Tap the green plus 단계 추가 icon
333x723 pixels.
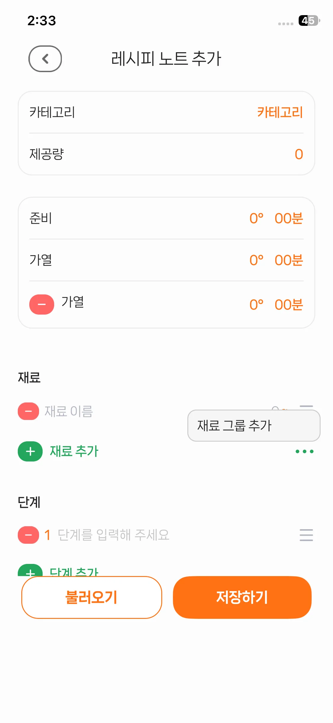(x=30, y=571)
